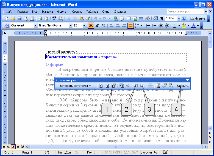Open the style dropdown showing Обычный
The width and height of the screenshot is (214, 156).
[35, 25]
